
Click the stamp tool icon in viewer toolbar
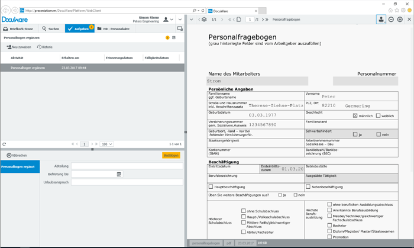tap(381, 20)
